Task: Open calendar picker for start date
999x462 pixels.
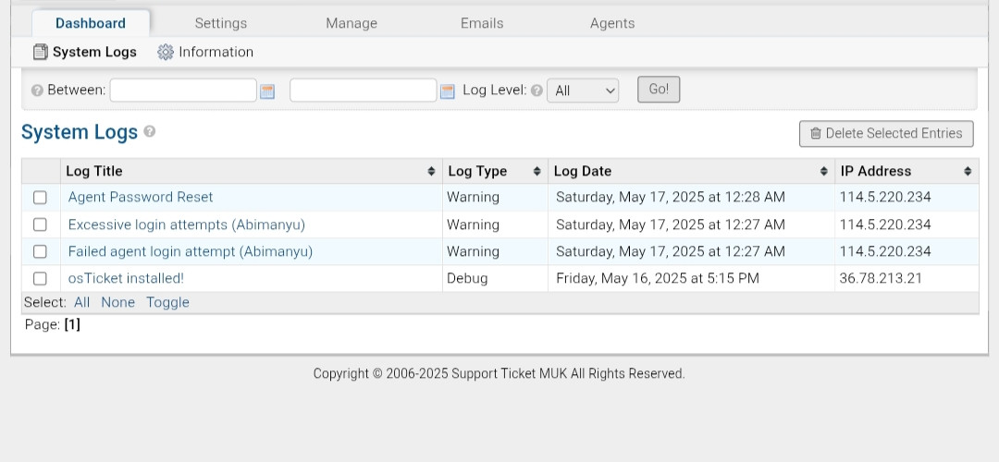Action: (x=267, y=91)
